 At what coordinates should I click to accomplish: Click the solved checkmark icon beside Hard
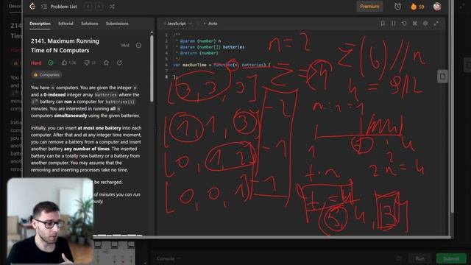[x=51, y=63]
